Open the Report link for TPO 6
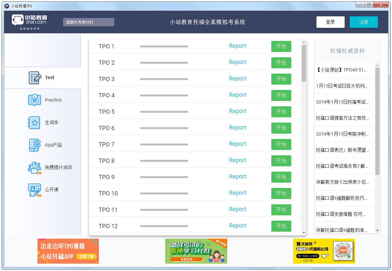This screenshot has width=392, height=271. tap(238, 127)
